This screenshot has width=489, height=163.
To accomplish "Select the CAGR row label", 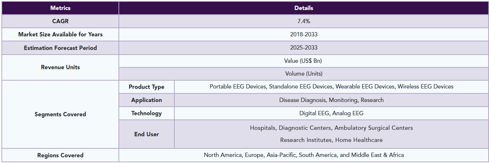I will [60, 21].
